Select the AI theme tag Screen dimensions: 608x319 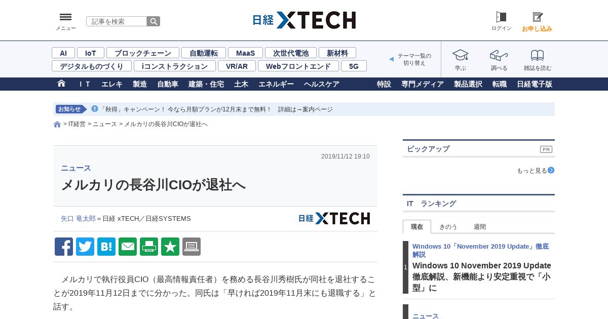(x=63, y=53)
